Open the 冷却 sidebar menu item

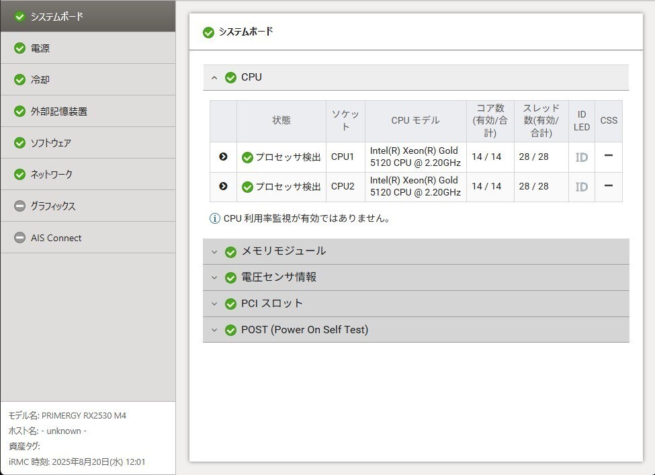click(40, 80)
